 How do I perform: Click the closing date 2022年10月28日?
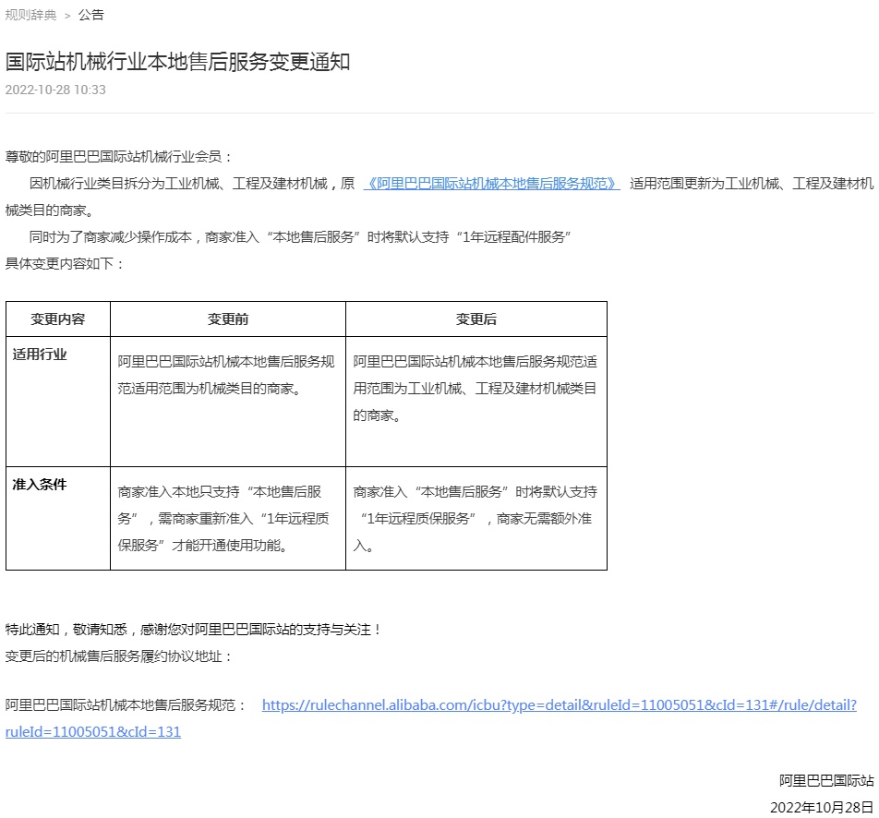point(822,807)
